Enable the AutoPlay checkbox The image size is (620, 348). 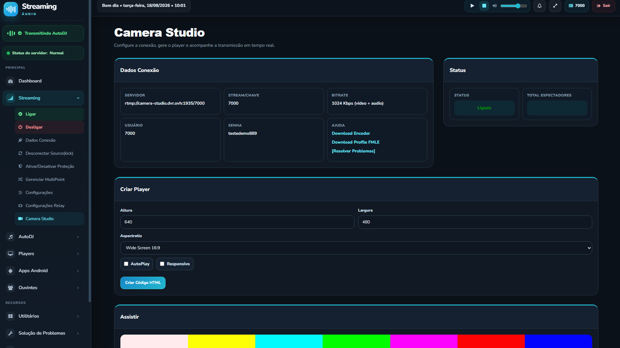pos(126,264)
